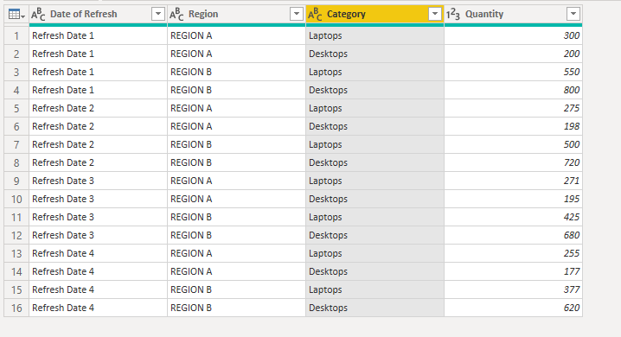621x337 pixels.
Task: Click Refresh Date 2 in row 5
Action: point(63,108)
